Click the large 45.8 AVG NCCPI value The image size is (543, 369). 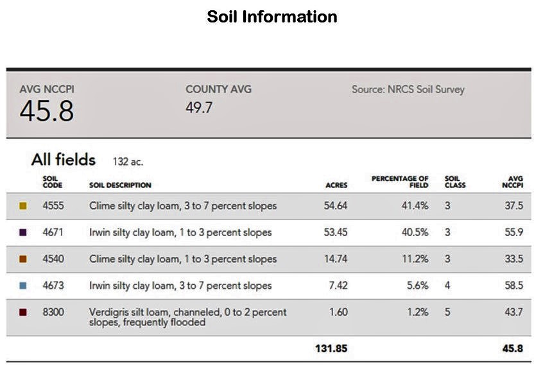coord(46,111)
